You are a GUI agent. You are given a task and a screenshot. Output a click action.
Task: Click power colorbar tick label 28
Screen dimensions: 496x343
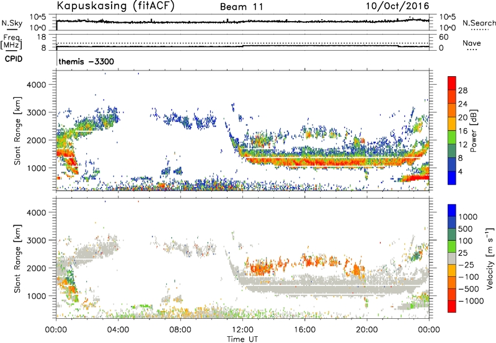click(x=463, y=90)
